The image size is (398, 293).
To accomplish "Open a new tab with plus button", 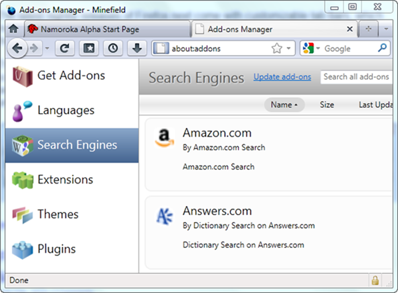I will 369,29.
